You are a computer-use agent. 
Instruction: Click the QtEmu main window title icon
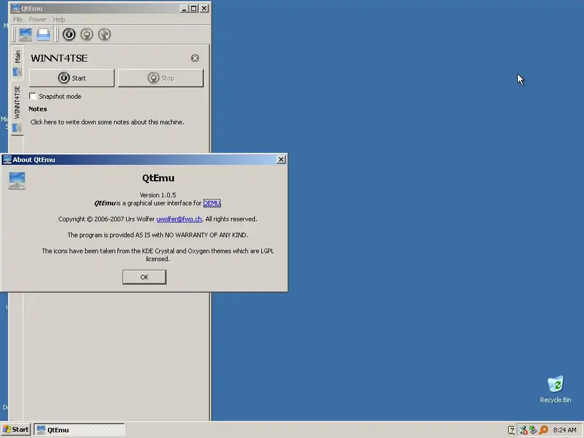[15, 8]
